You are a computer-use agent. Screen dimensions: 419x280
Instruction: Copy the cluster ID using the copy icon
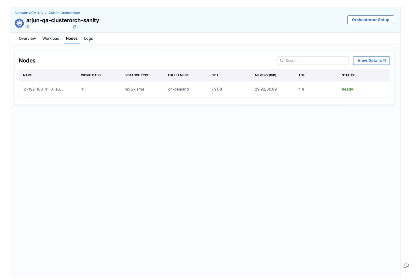(x=74, y=27)
